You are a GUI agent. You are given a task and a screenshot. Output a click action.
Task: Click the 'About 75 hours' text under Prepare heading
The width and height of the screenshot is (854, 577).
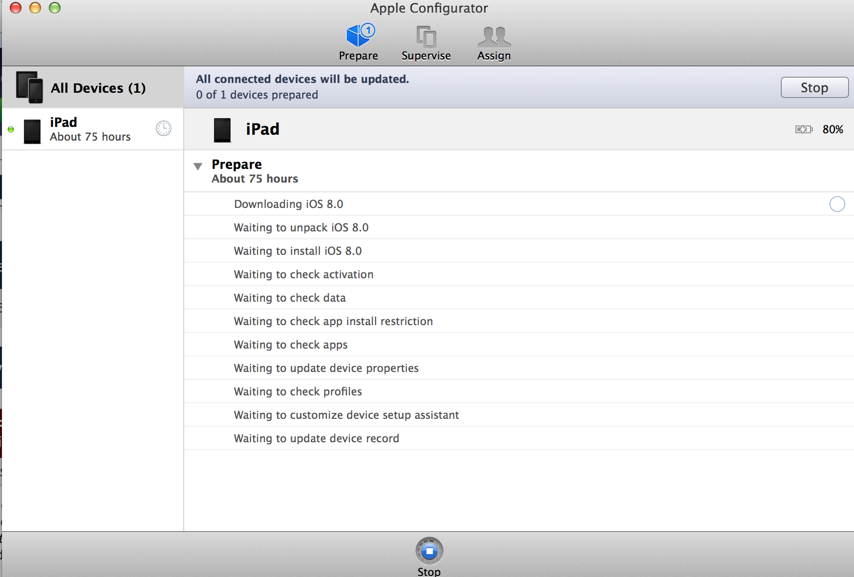click(255, 179)
